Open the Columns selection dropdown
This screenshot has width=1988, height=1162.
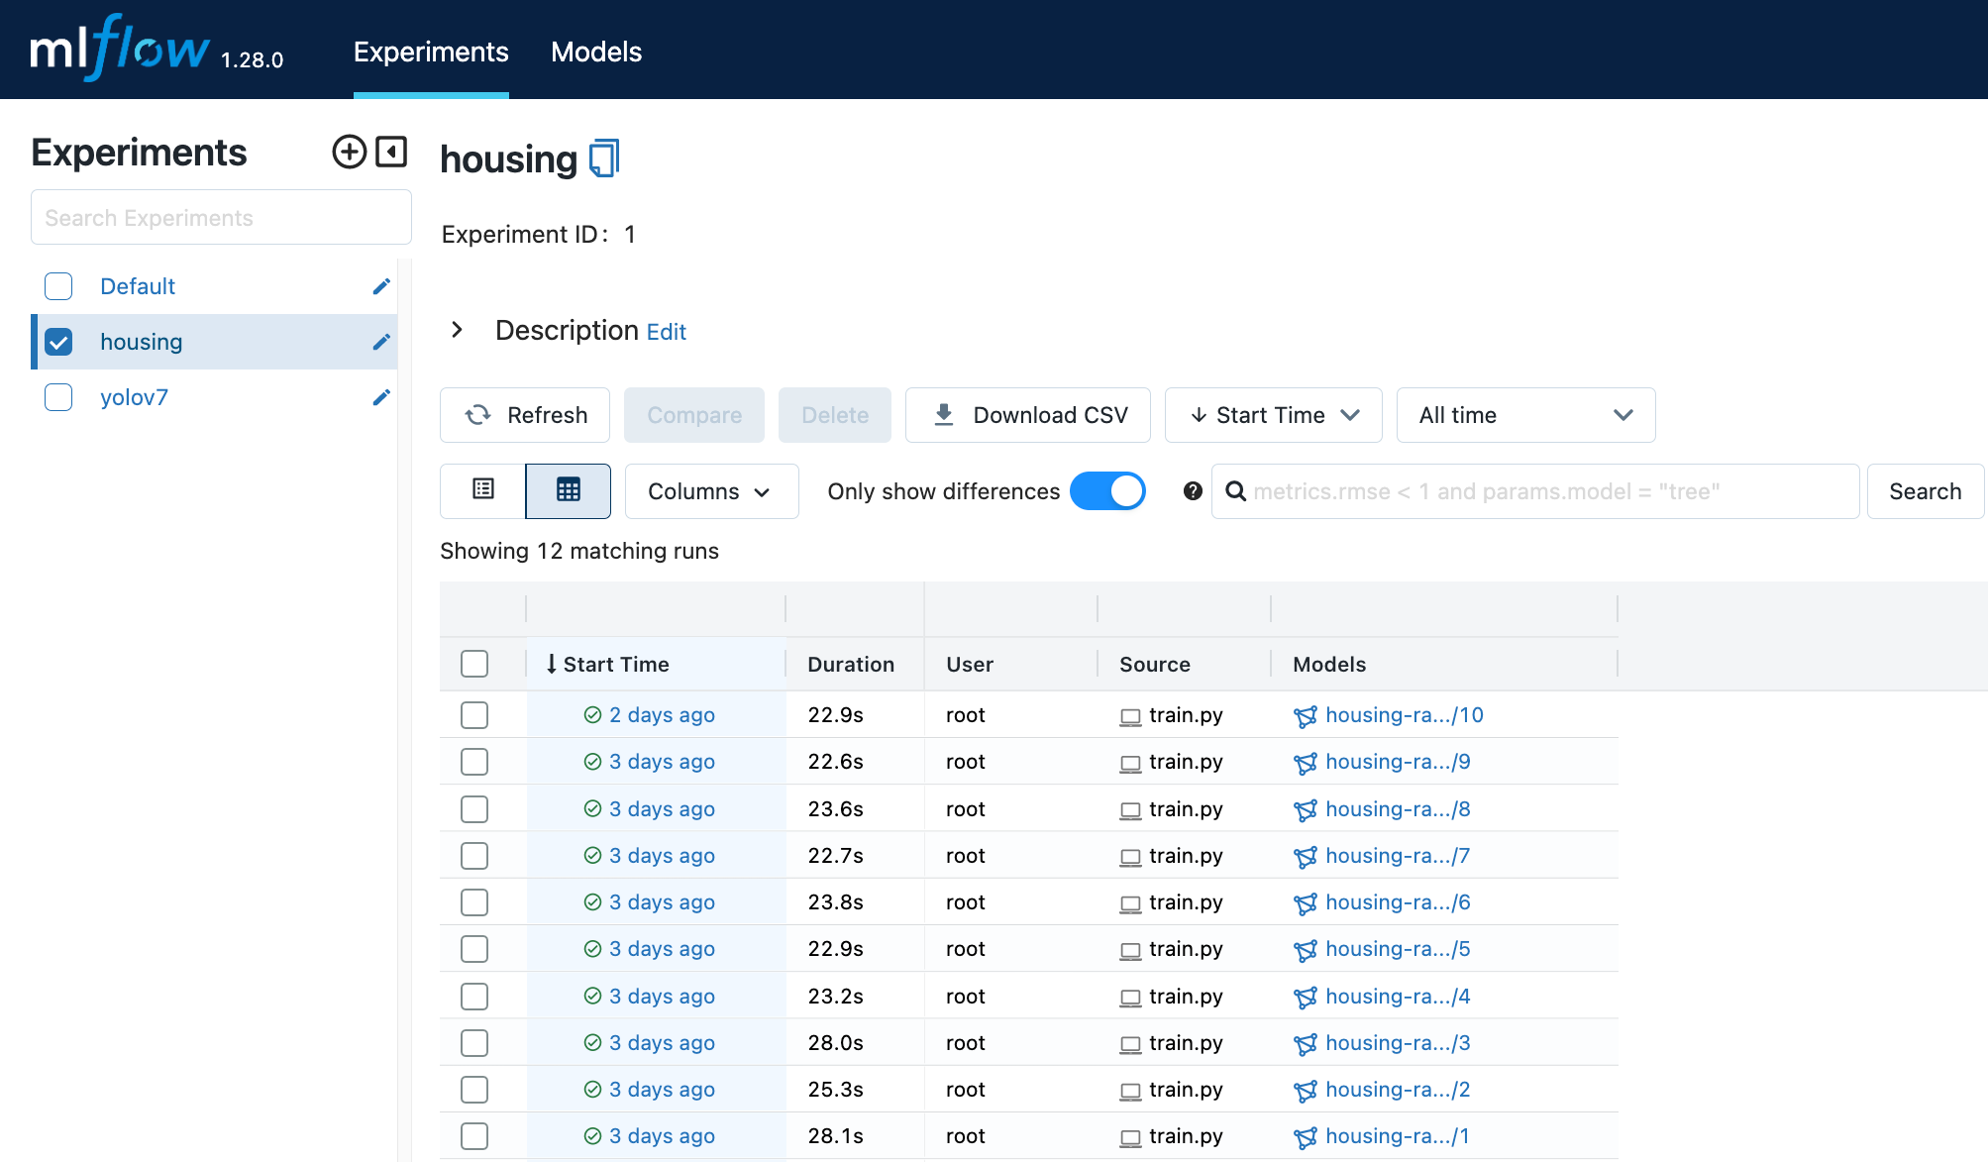tap(711, 491)
